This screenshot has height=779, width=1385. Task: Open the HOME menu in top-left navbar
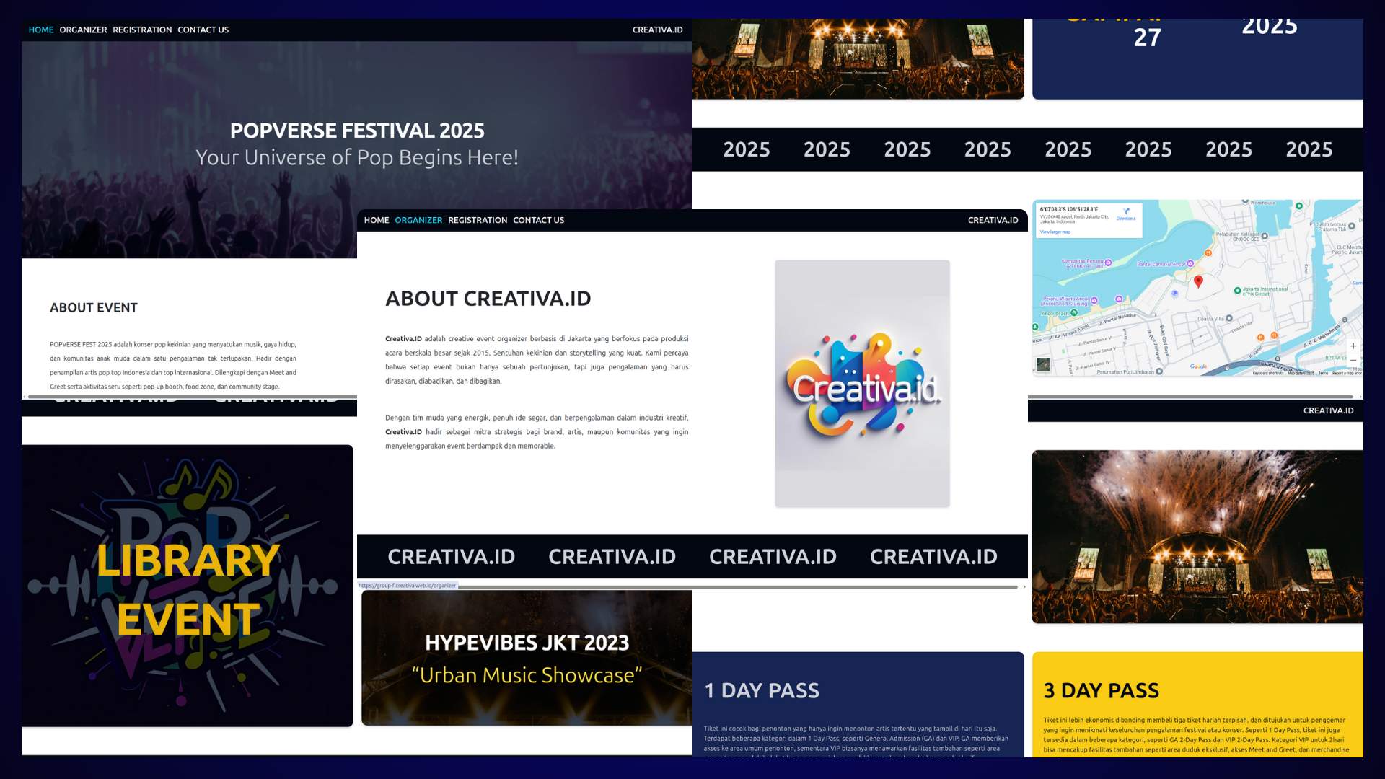click(41, 30)
